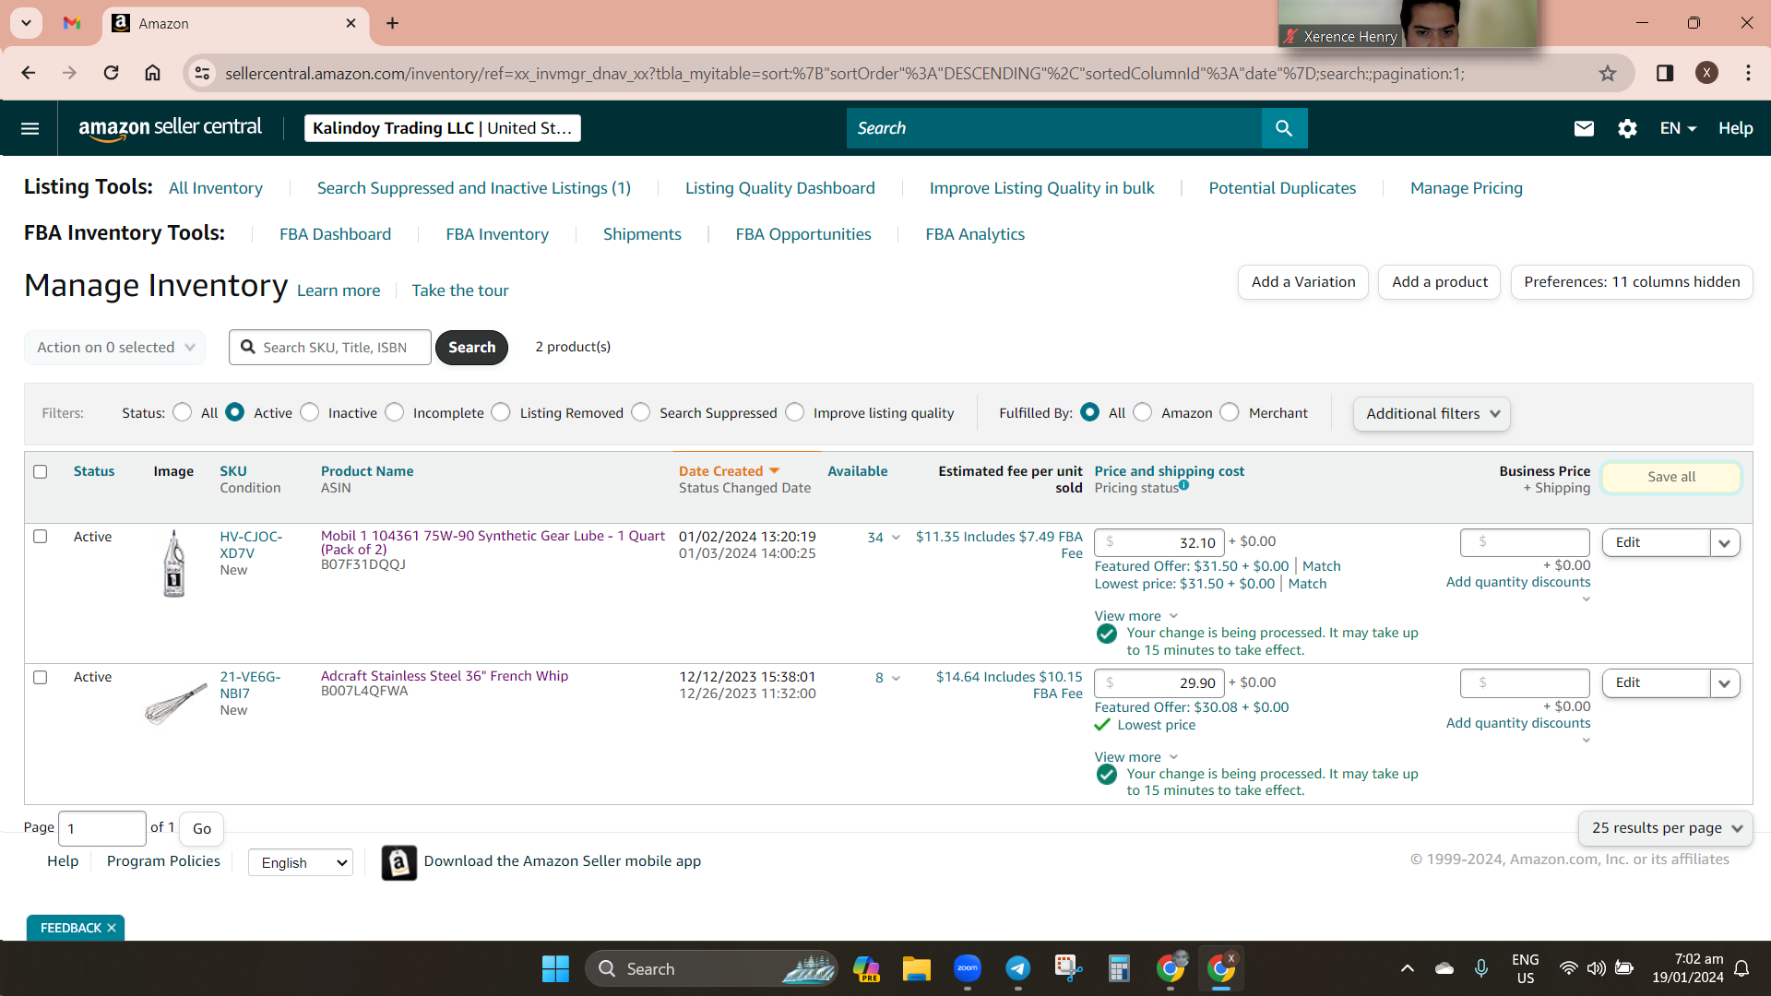The image size is (1771, 996).
Task: Open the Shipments page
Action: pyautogui.click(x=642, y=234)
